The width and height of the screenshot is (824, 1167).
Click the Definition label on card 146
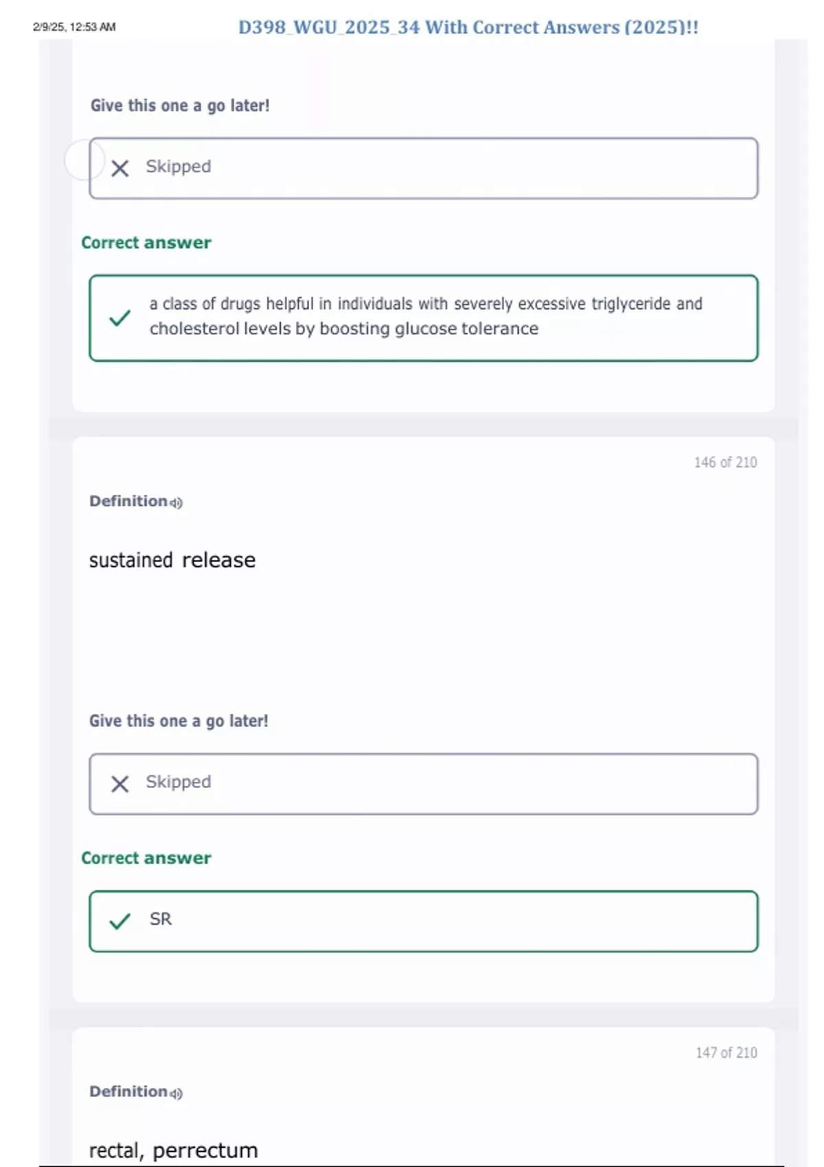click(x=128, y=501)
